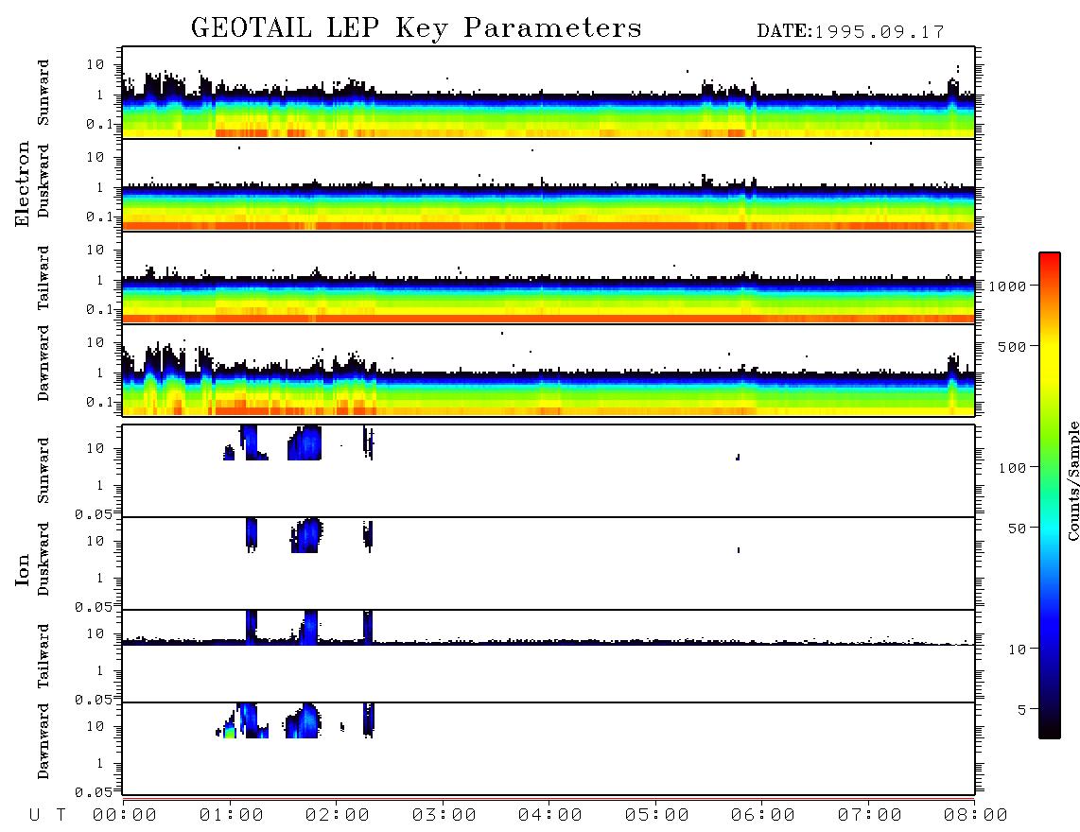1080x832 pixels.
Task: Select the Electron Tailward axis label
Action: [x=44, y=277]
